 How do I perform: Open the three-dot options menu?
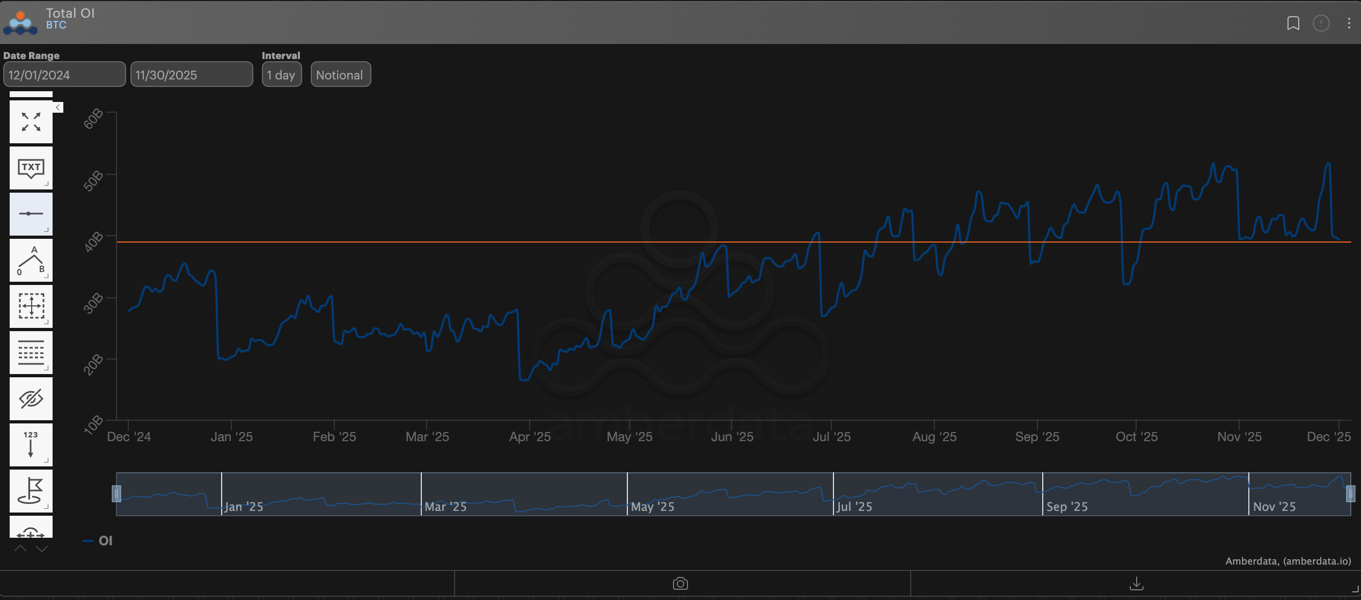pyautogui.click(x=1349, y=23)
